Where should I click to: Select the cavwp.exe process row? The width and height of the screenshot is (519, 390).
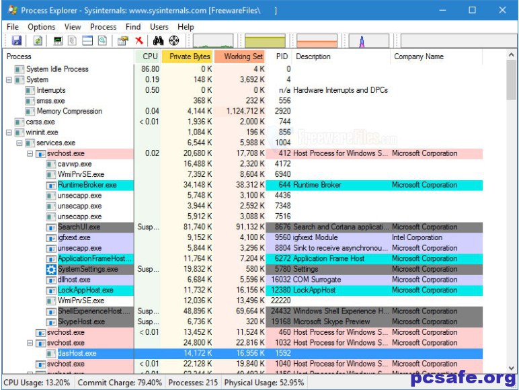pos(243,164)
